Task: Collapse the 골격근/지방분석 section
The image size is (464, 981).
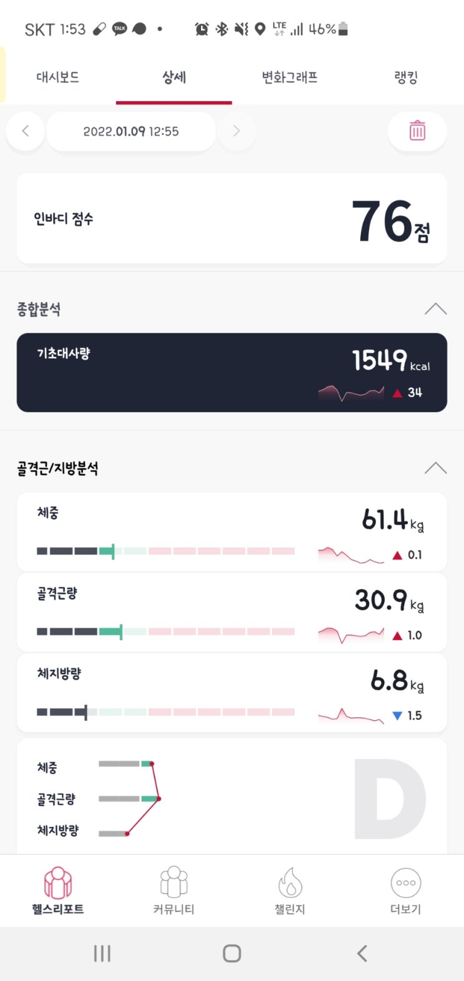Action: pyautogui.click(x=435, y=468)
